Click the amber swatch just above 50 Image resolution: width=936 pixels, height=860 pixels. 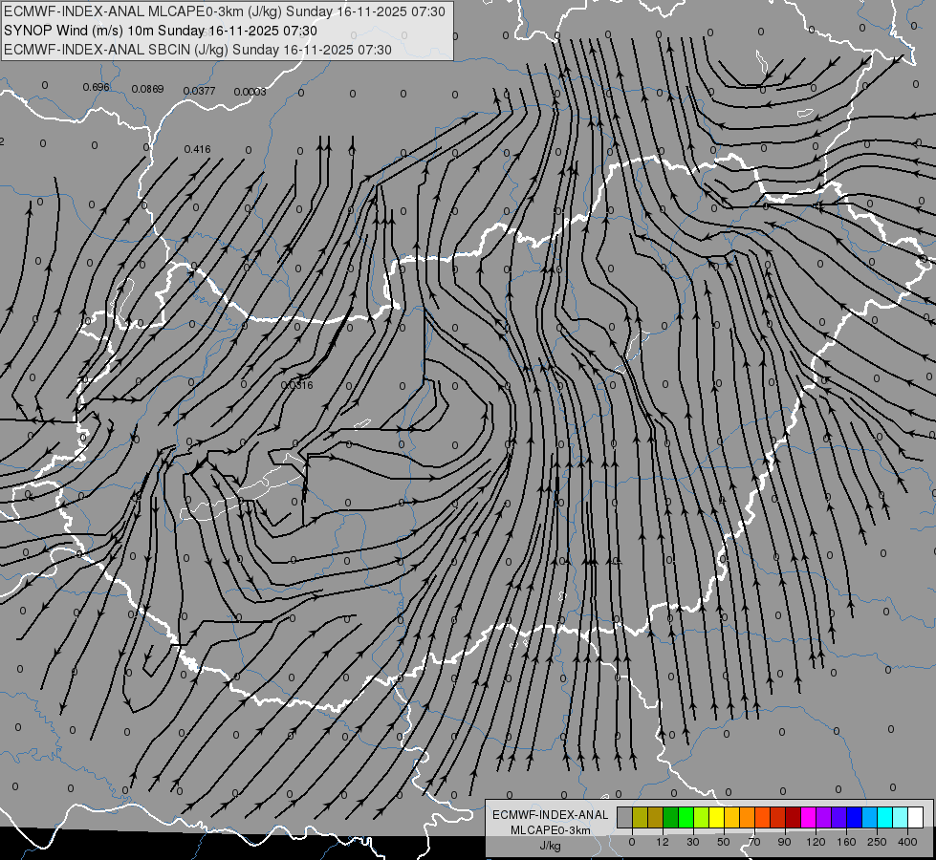[731, 817]
